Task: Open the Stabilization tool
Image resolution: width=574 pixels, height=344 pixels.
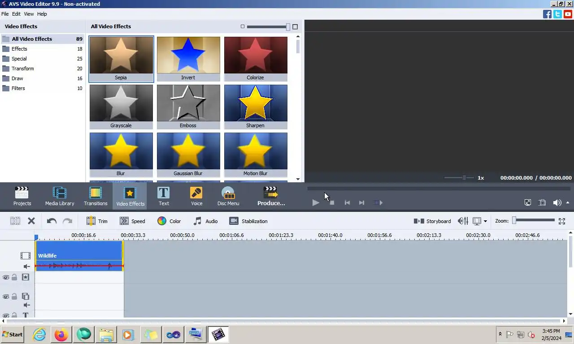Action: point(248,221)
